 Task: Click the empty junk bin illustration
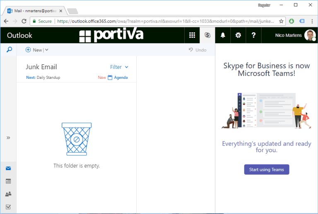[x=77, y=139]
